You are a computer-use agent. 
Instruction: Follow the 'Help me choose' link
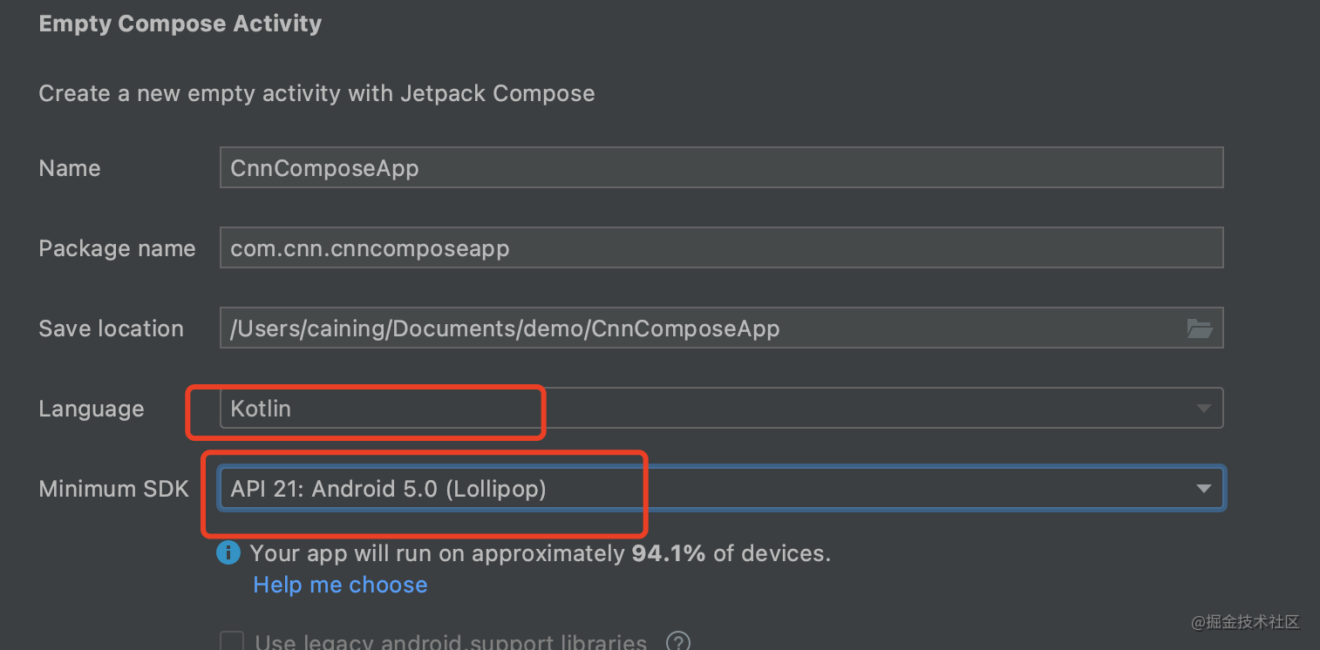[x=340, y=585]
